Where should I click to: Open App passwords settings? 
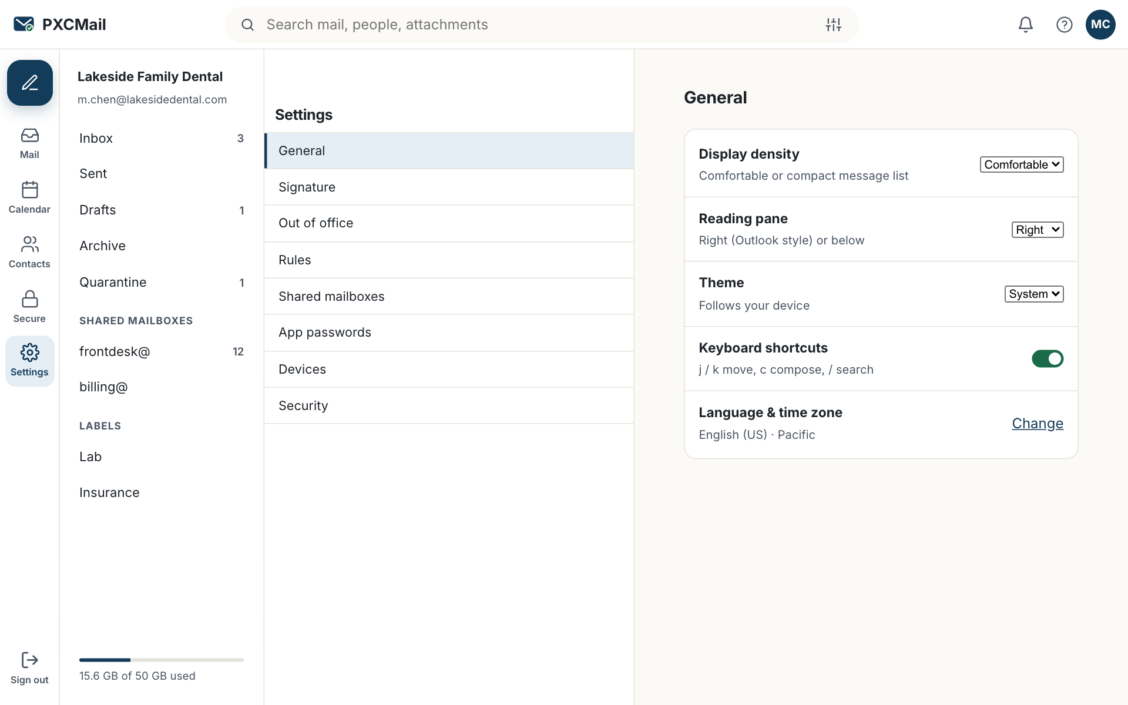coord(449,333)
